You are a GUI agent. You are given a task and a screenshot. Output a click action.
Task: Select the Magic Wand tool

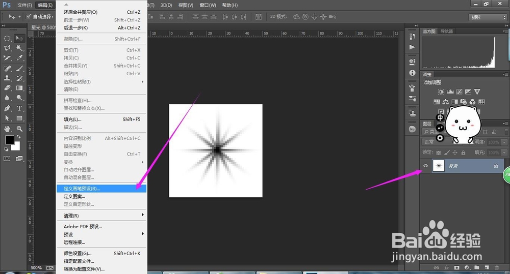click(x=19, y=48)
